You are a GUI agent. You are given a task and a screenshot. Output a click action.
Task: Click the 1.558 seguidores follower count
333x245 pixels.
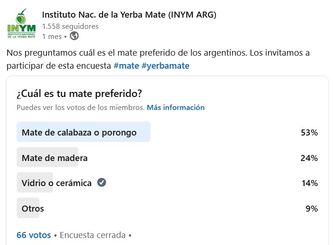click(x=70, y=26)
